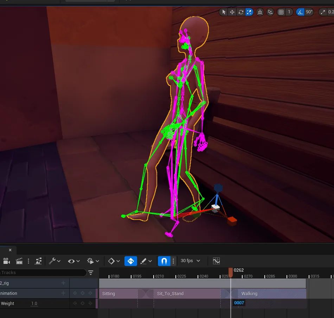334x318 pixels.
Task: Toggle rotation angle snapping
Action: pos(300,12)
